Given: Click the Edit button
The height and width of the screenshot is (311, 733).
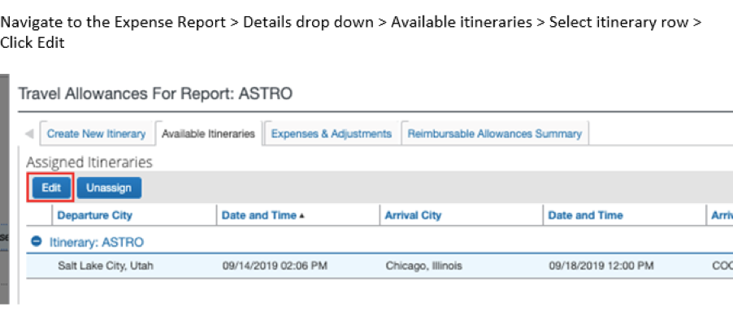Looking at the screenshot, I should 51,188.
